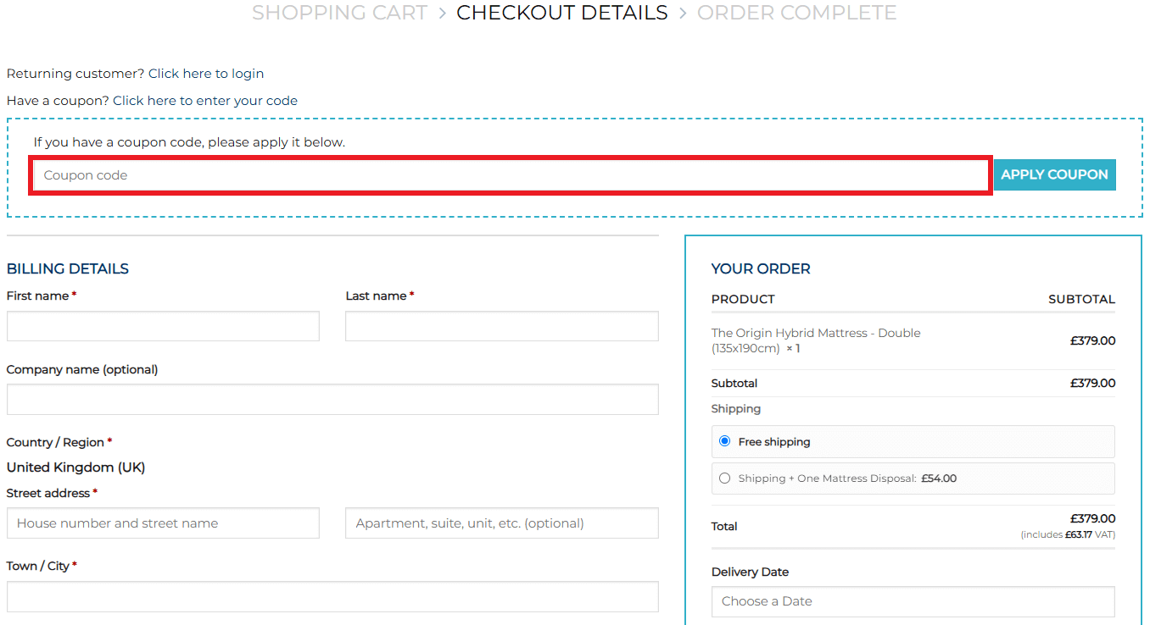Click 'If you have a coupon code' text
Screen dimensions: 1150x625
coord(189,142)
